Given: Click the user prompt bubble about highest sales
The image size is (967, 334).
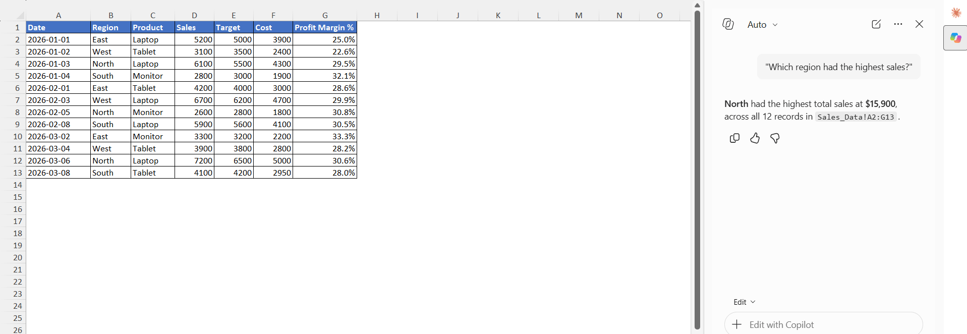Looking at the screenshot, I should click(x=838, y=67).
